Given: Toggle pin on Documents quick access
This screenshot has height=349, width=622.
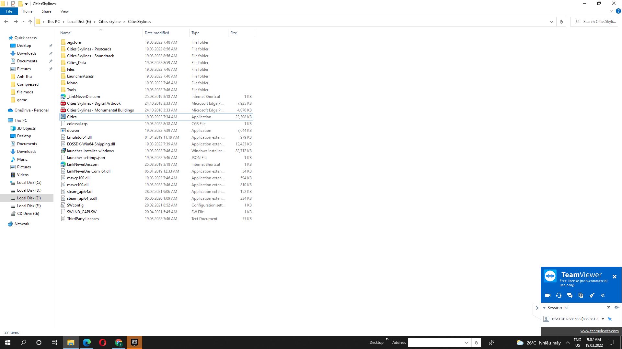Looking at the screenshot, I should tap(51, 61).
